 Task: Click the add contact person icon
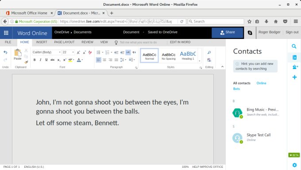[x=295, y=67]
